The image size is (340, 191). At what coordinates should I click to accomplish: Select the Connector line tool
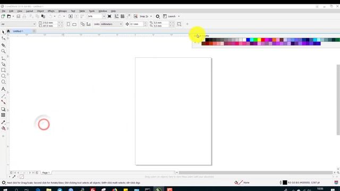pos(3,102)
